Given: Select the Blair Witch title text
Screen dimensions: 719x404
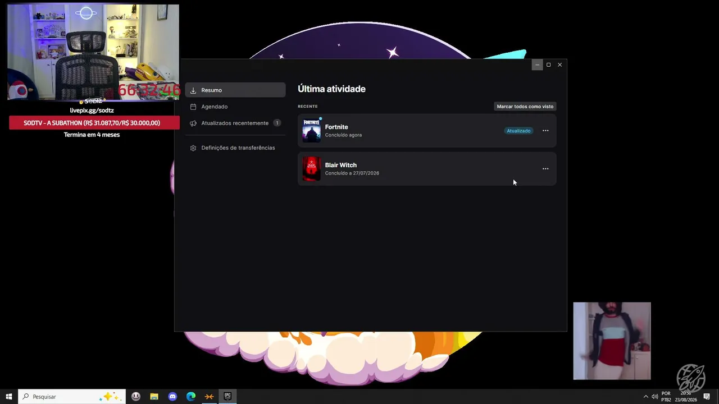Looking at the screenshot, I should click(341, 165).
